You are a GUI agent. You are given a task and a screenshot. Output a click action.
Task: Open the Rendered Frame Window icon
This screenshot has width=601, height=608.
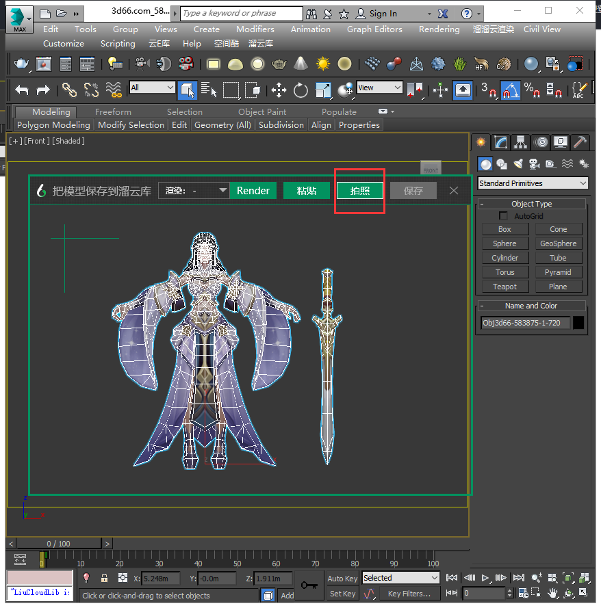[43, 64]
